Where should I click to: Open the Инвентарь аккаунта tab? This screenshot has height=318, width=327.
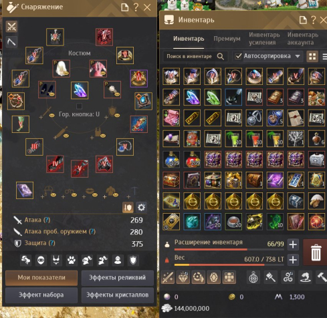click(303, 39)
